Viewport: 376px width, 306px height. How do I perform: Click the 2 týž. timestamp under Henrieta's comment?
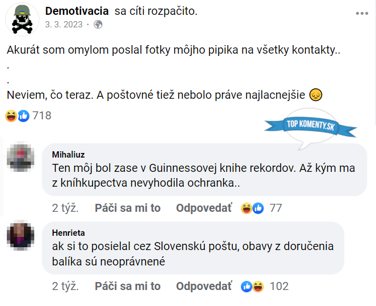point(65,286)
